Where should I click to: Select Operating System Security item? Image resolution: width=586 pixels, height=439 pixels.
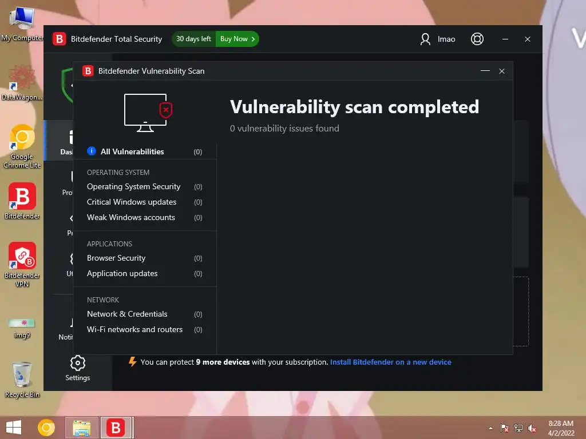click(145, 186)
